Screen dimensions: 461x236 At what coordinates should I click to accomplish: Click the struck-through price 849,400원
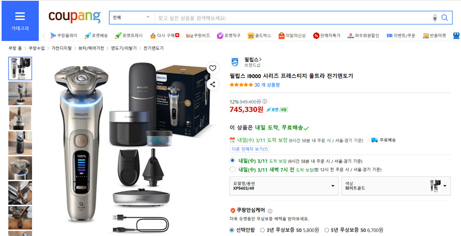pos(250,102)
